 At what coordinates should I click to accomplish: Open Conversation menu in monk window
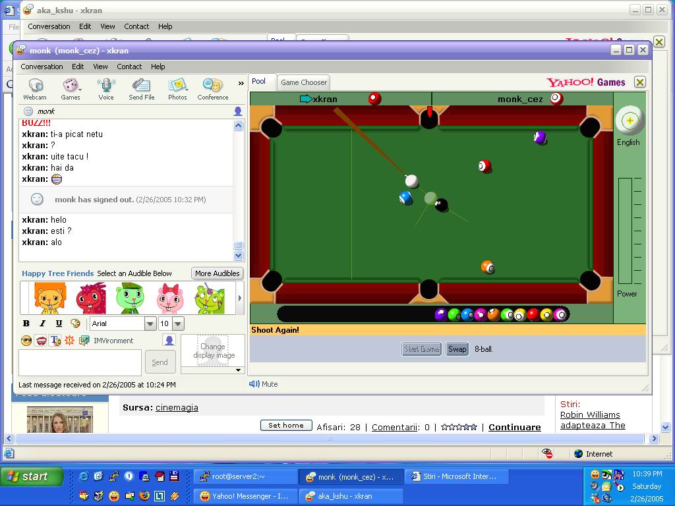pyautogui.click(x=42, y=67)
